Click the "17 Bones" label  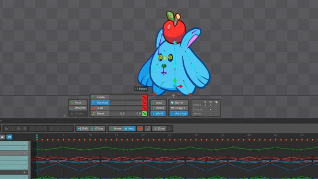141,89
